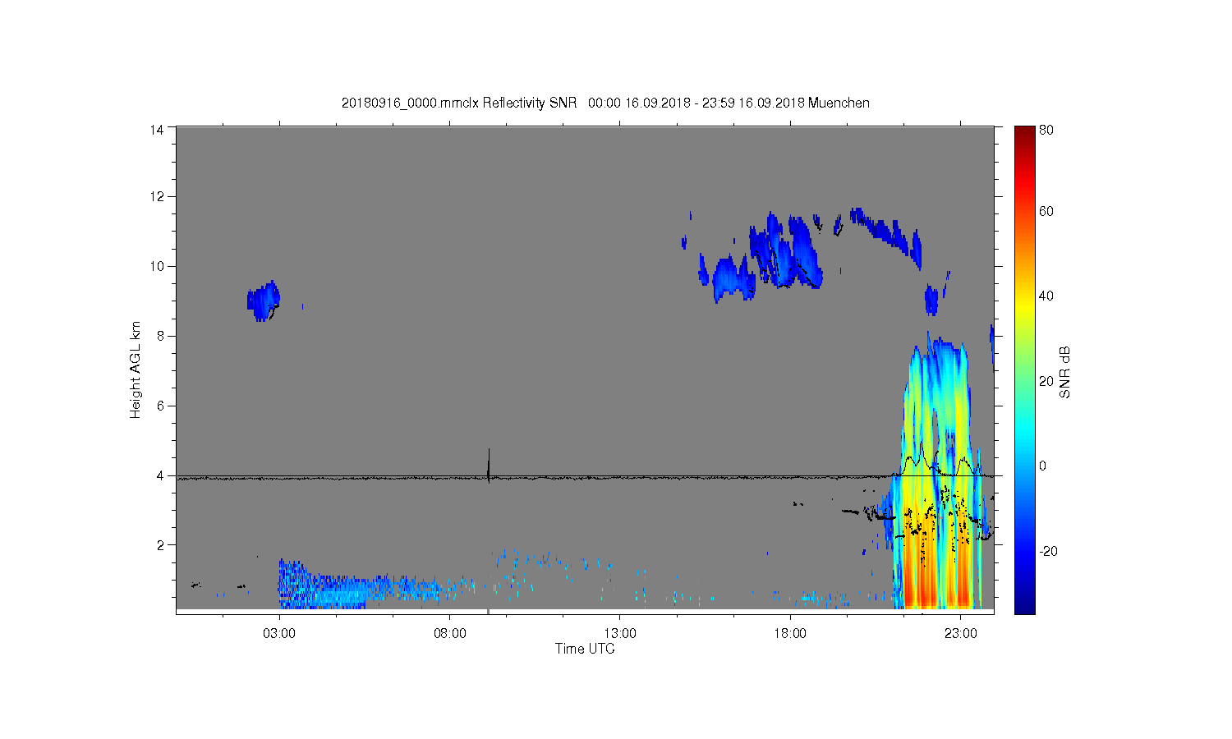Click the '-20' value on the colorbar
The width and height of the screenshot is (1232, 739).
tap(1048, 551)
